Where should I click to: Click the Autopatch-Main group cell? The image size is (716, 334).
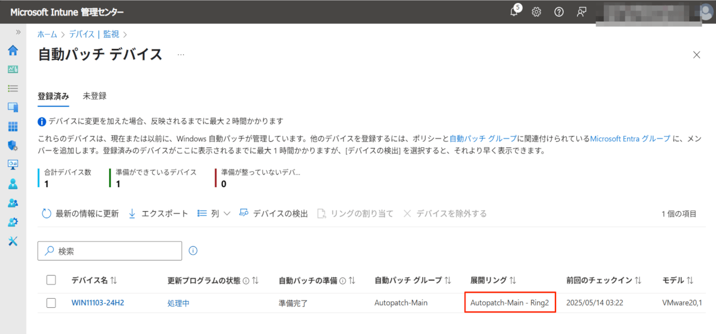pos(401,303)
